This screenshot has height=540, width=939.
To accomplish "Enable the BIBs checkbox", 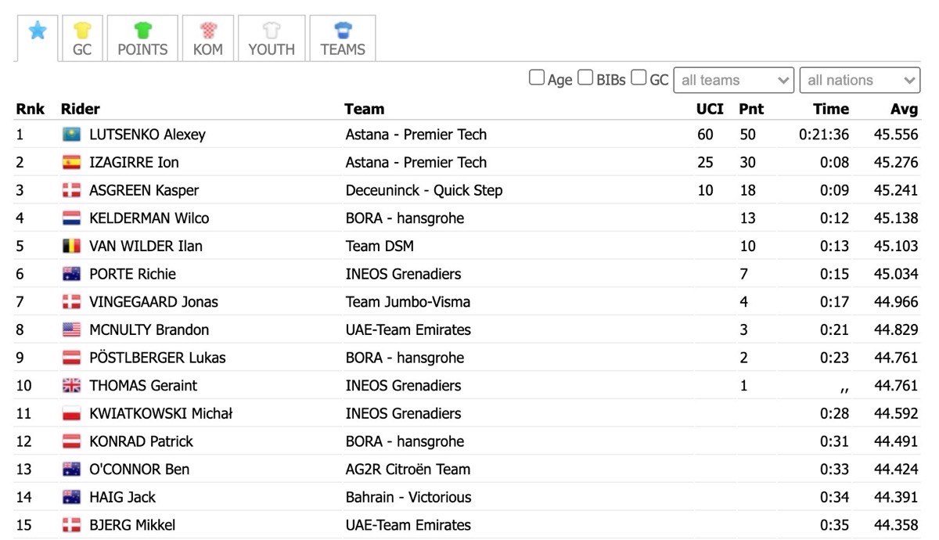I will (585, 77).
